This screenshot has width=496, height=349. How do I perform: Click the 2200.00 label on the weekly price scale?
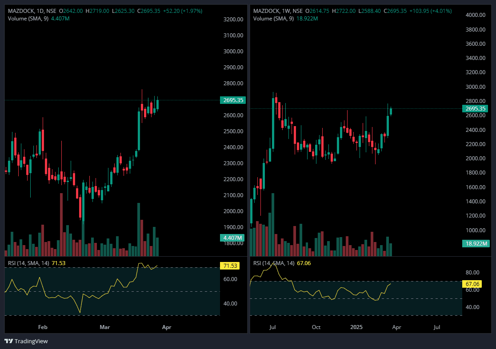click(476, 144)
